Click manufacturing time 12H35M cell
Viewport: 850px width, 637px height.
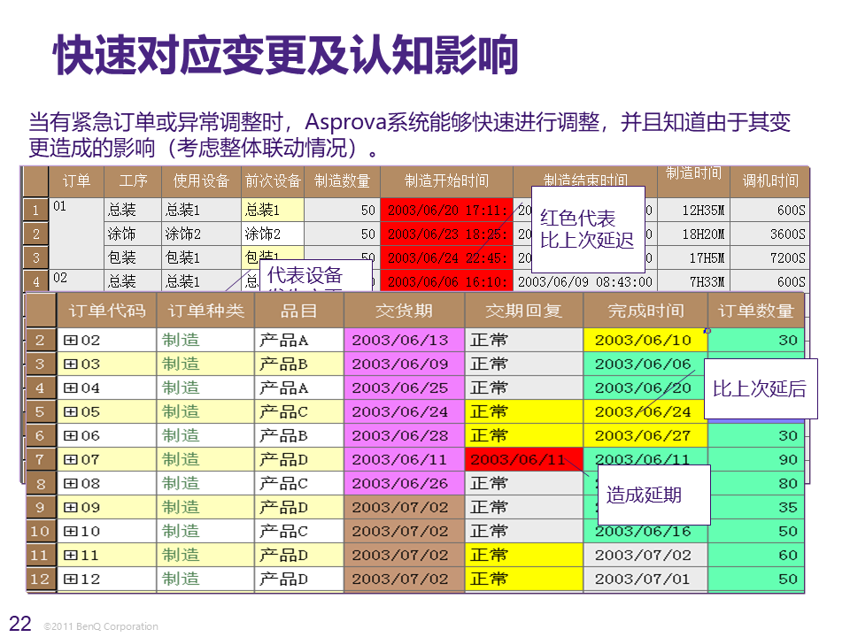pyautogui.click(x=693, y=211)
